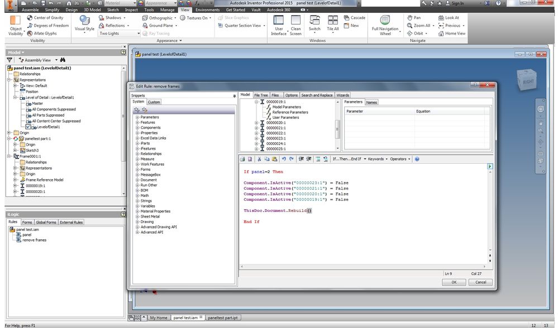Viewport: 558px width, 328px height.
Task: Click the Cut scissors icon in rule editor
Action: (259, 159)
